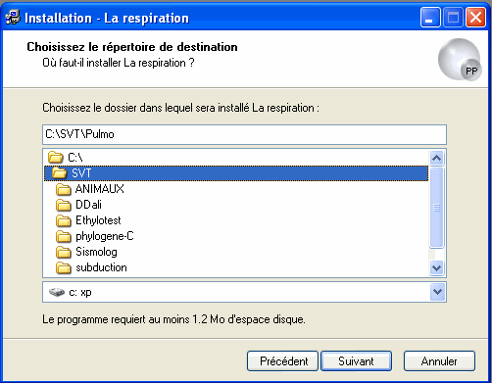
Task: Click the SVT open folder icon
Action: point(59,173)
